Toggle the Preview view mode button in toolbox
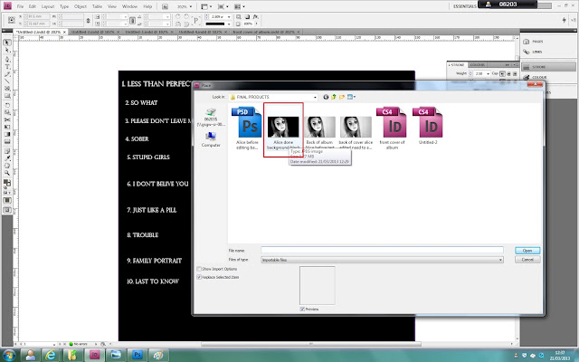Image resolution: width=579 pixels, height=362 pixels. [x=7, y=210]
